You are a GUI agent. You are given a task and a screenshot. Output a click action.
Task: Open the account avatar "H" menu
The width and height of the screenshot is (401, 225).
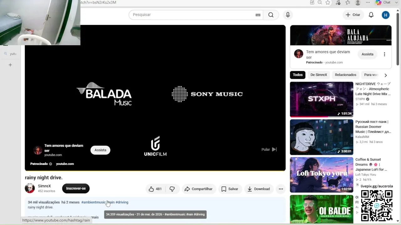click(x=386, y=15)
